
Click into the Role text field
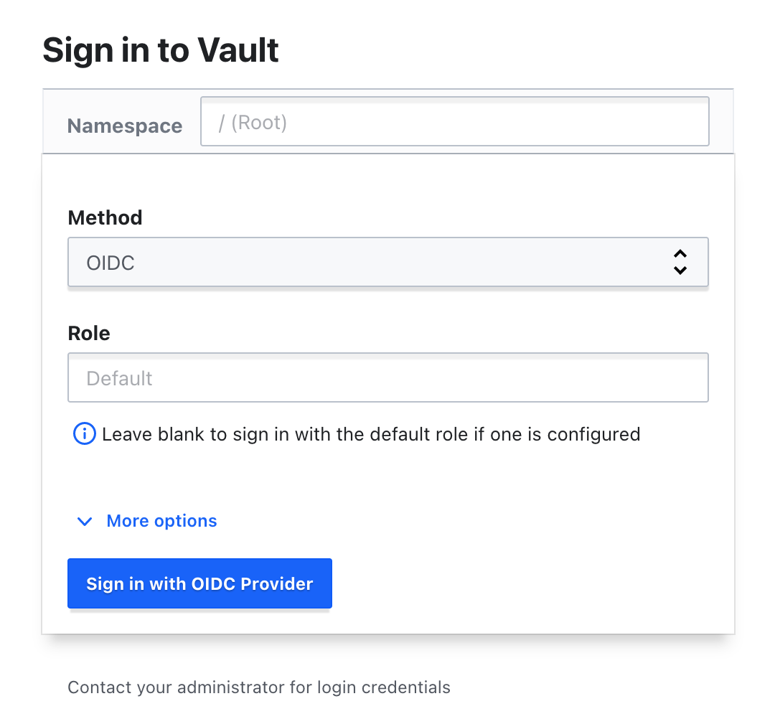point(387,377)
